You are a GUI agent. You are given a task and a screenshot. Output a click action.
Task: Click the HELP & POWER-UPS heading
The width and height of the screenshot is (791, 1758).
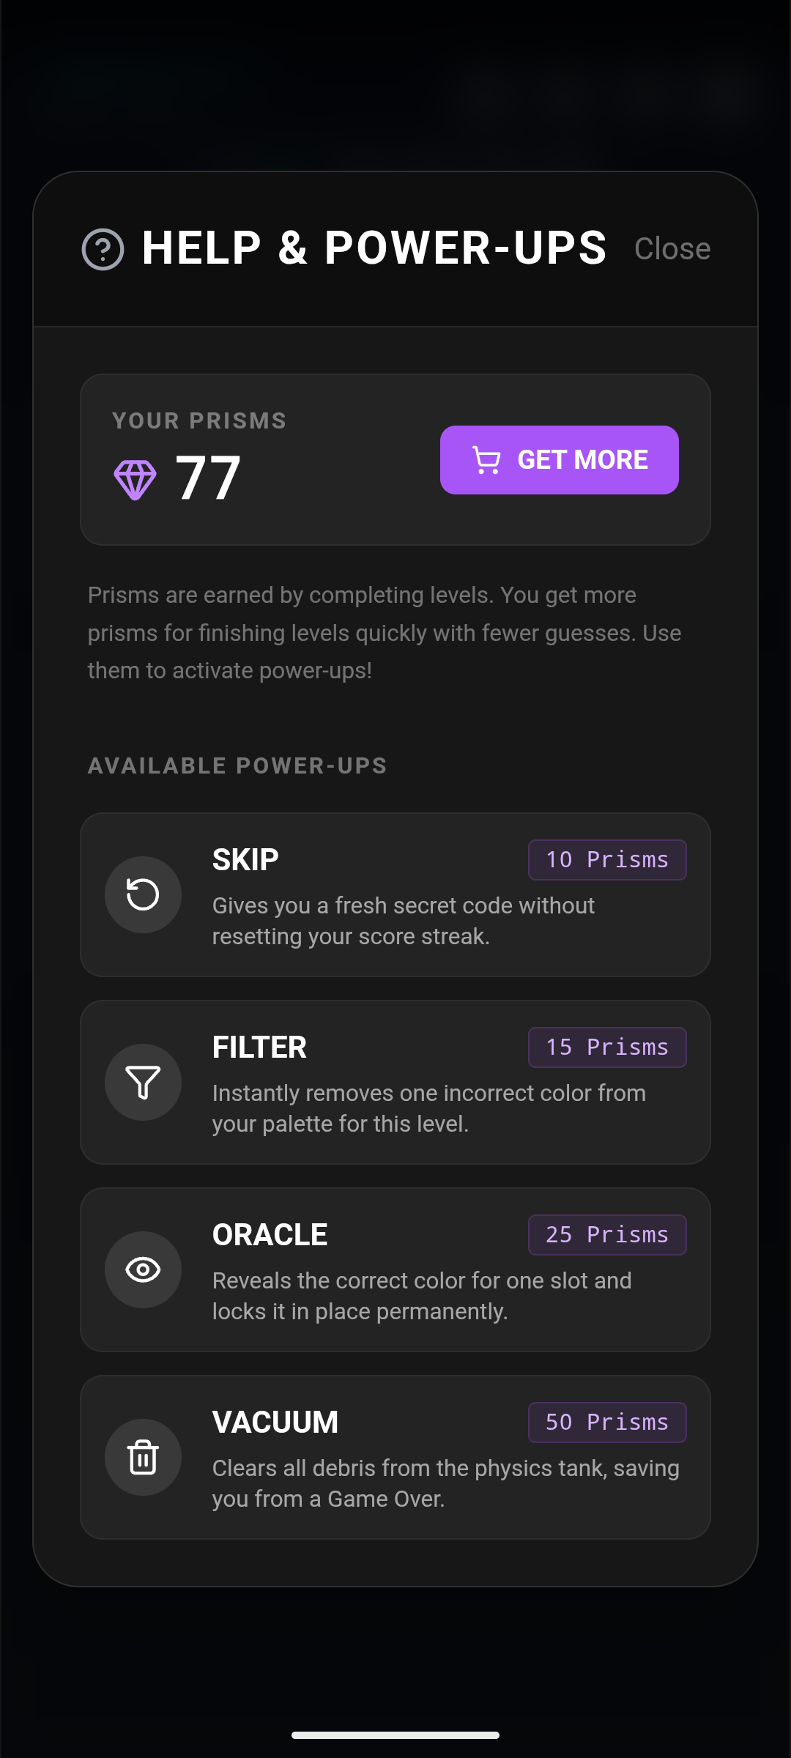pyautogui.click(x=374, y=248)
